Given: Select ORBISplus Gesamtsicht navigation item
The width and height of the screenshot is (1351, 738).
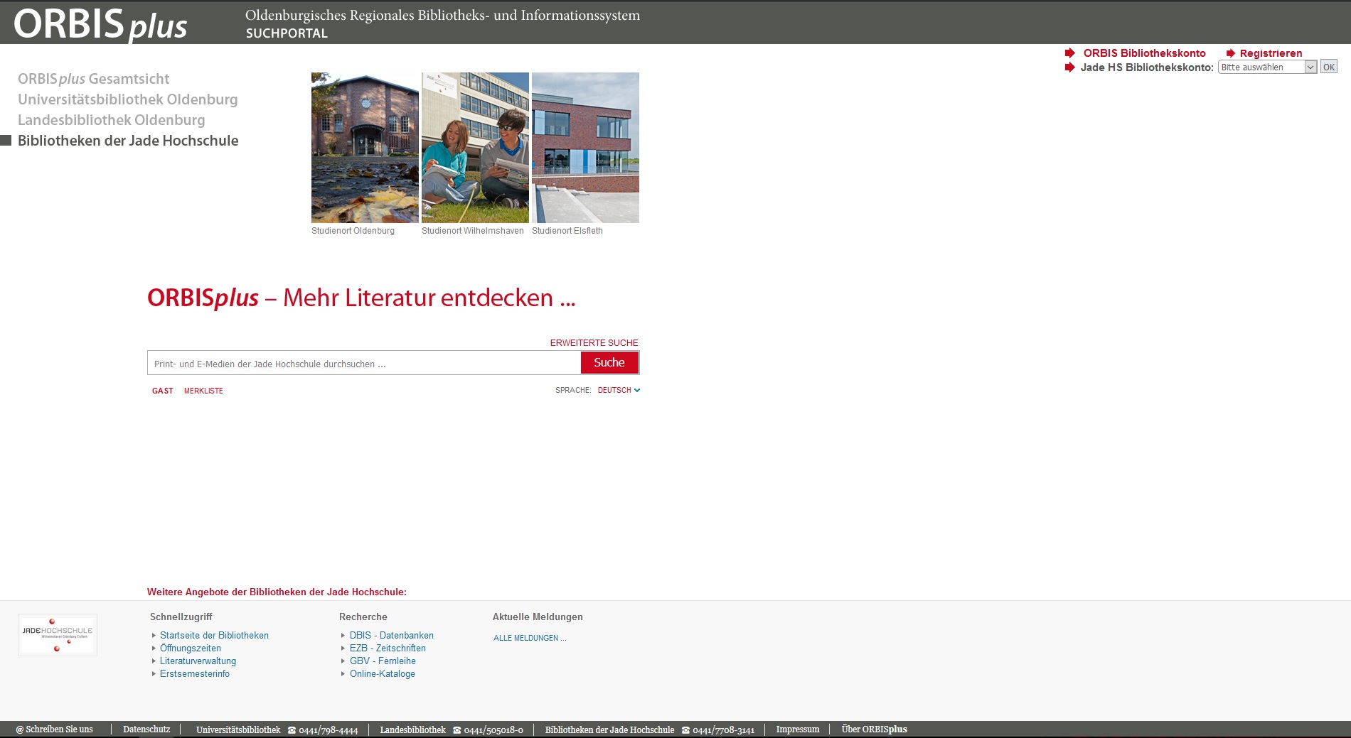Looking at the screenshot, I should (94, 79).
